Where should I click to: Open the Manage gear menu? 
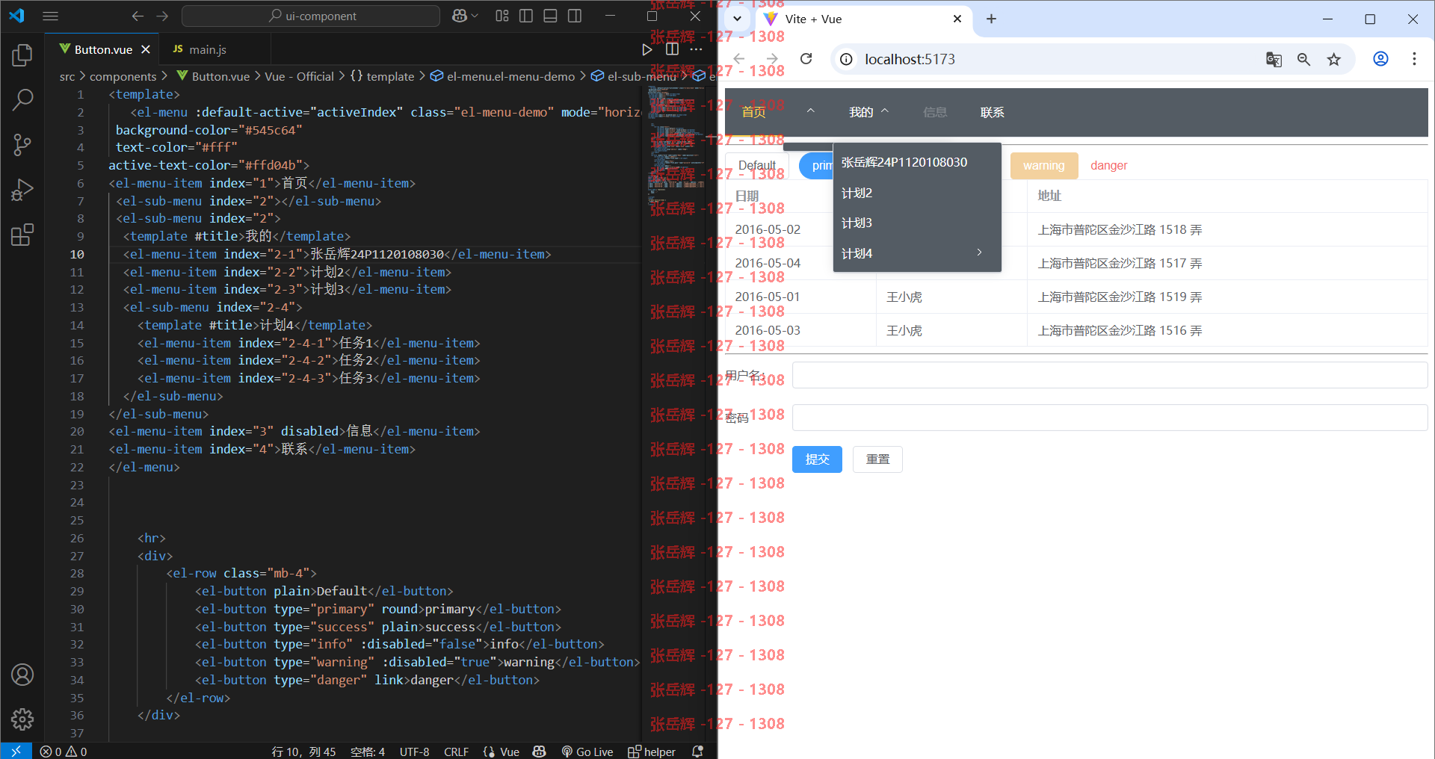pos(22,719)
